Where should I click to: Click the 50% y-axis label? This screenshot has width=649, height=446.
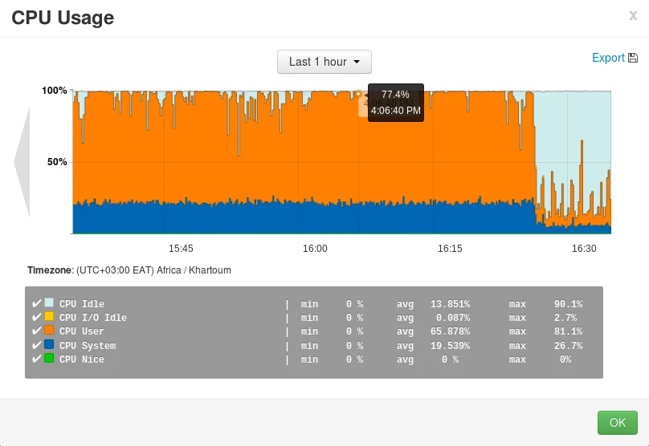point(57,161)
